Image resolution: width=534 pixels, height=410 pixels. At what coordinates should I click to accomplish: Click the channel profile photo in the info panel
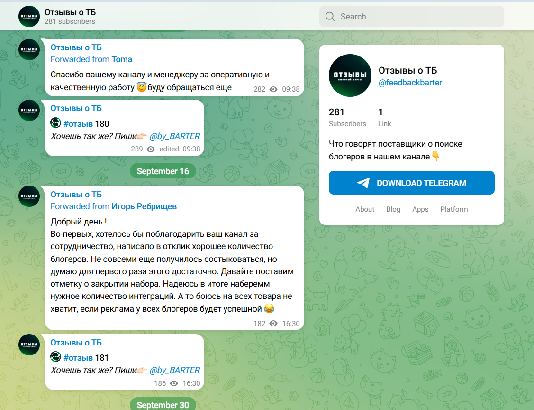(350, 75)
